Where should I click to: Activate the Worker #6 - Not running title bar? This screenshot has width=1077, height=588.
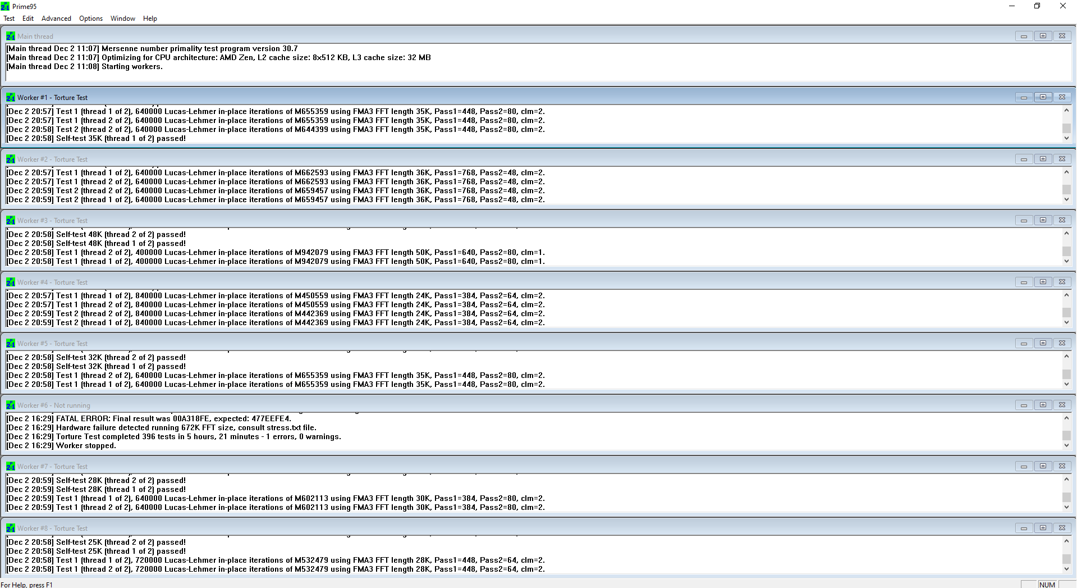pos(538,405)
